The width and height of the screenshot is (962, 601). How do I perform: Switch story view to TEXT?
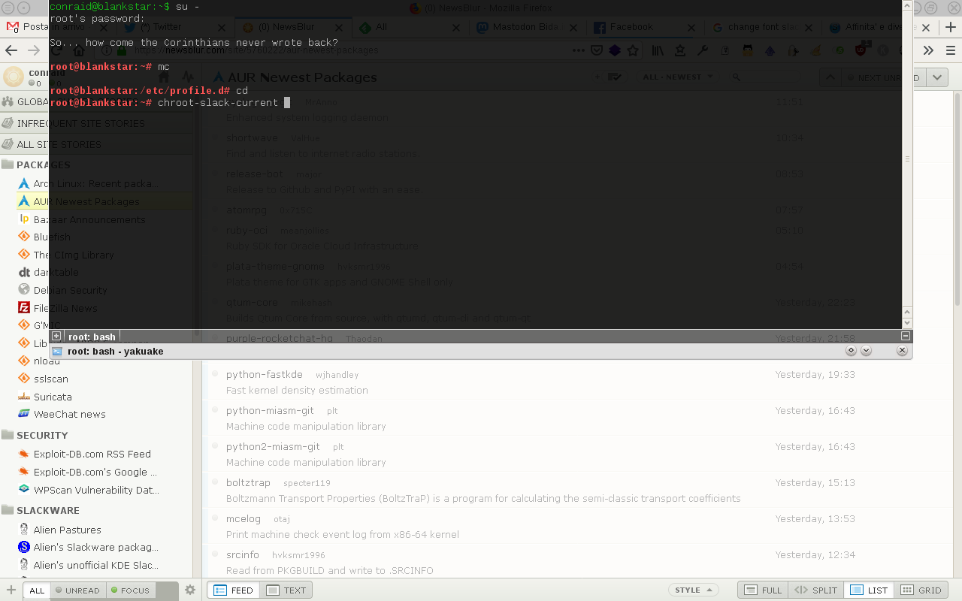286,590
